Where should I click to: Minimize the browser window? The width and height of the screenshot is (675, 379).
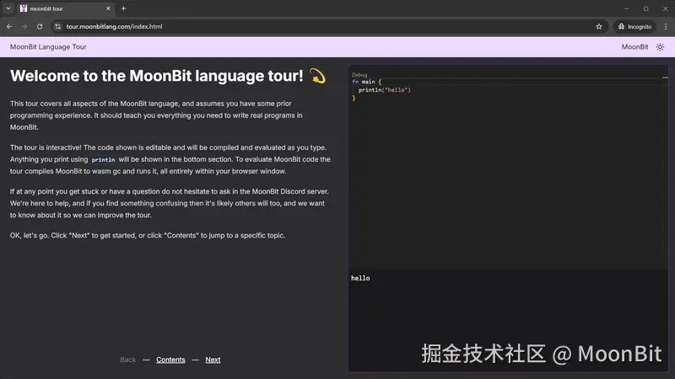[626, 8]
